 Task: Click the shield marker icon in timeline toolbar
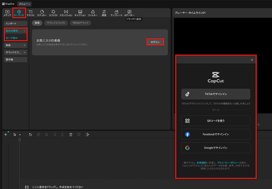79,135
